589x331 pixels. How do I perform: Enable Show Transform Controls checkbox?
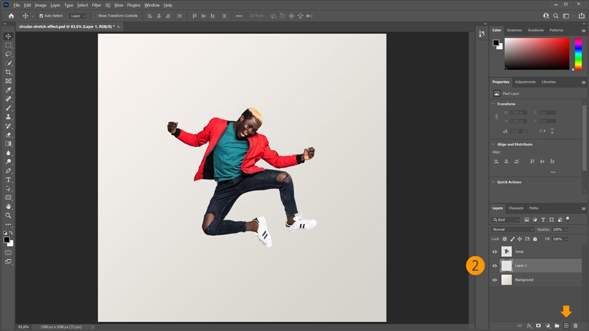point(95,16)
